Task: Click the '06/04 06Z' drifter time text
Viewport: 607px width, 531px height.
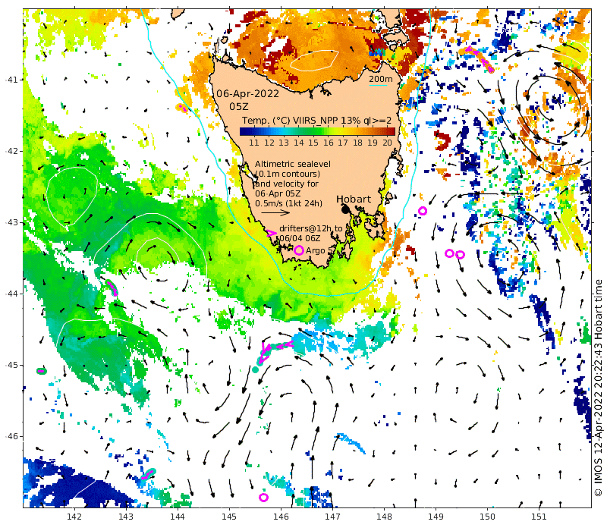Action: 300,238
